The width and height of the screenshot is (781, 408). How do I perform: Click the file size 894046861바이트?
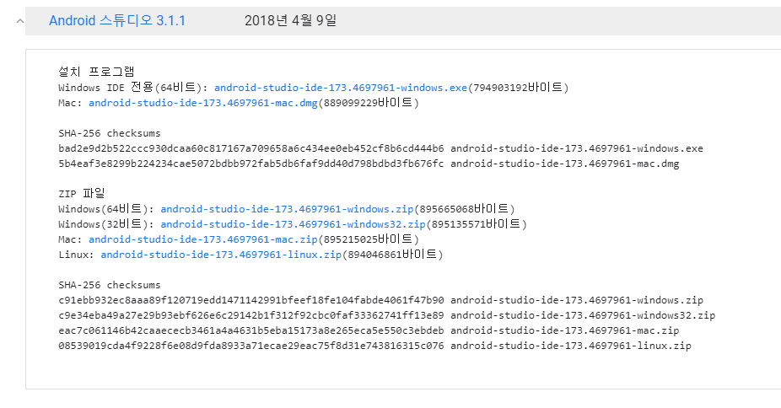392,255
